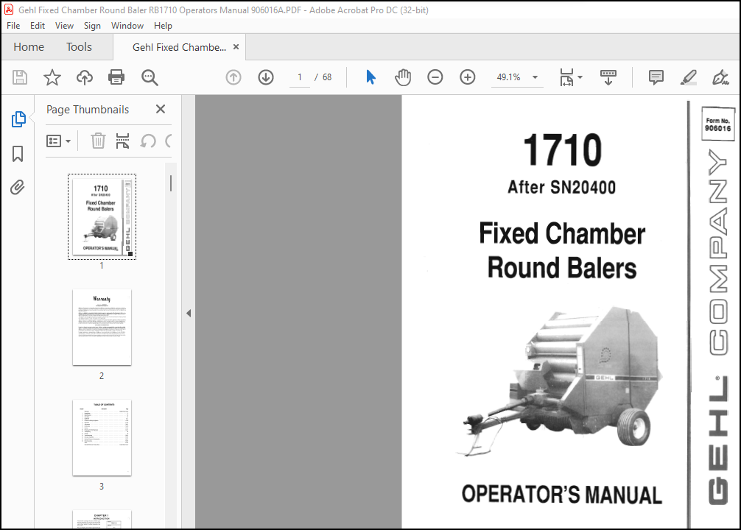The width and height of the screenshot is (741, 530).
Task: Open the Sign menu
Action: [92, 26]
